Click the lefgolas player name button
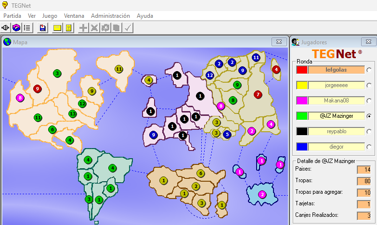 point(337,70)
